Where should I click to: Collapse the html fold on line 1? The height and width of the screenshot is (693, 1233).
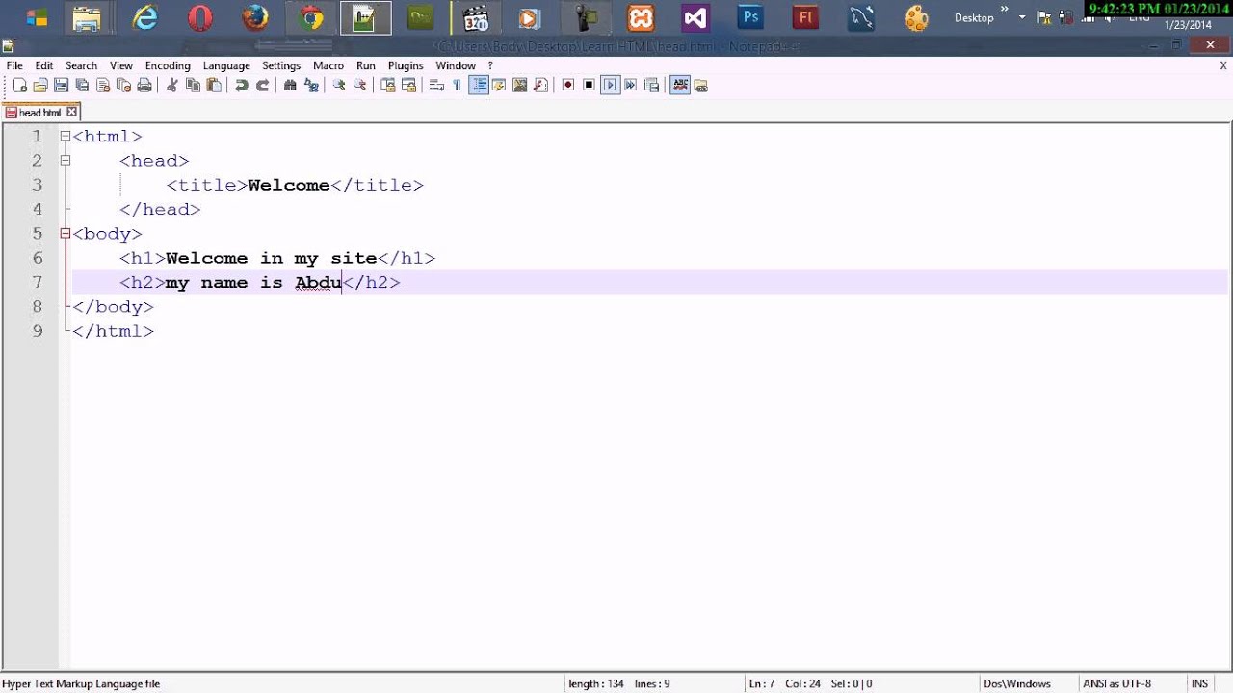click(x=66, y=137)
